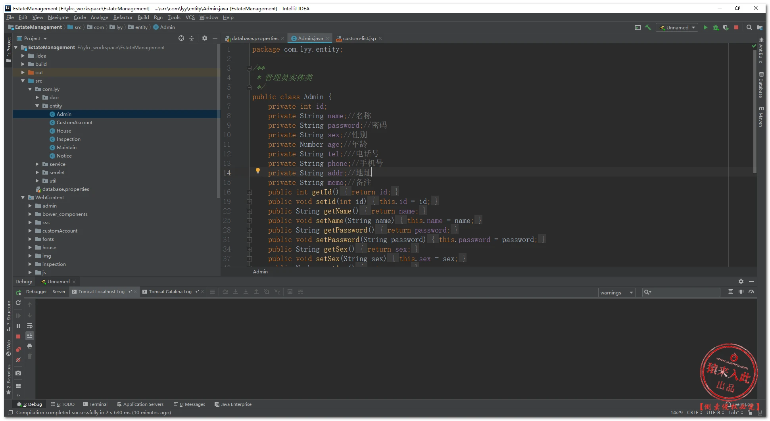Image resolution: width=770 pixels, height=421 pixels.
Task: Toggle Mute Breakpoints in Debug panel
Action: tap(18, 360)
